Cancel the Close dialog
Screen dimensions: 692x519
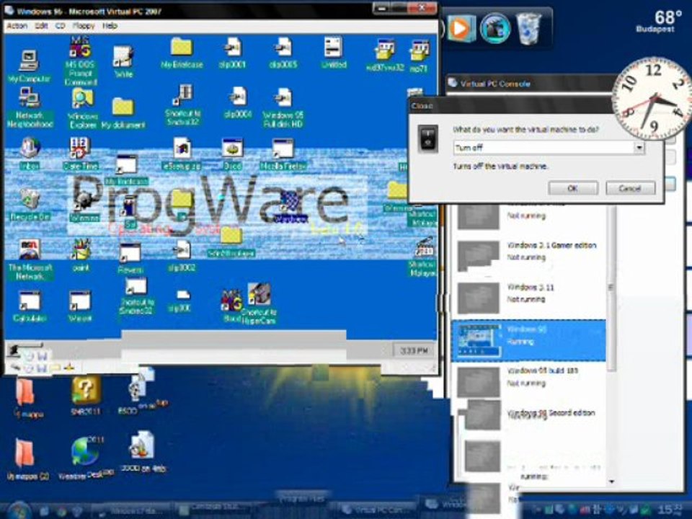coord(630,188)
